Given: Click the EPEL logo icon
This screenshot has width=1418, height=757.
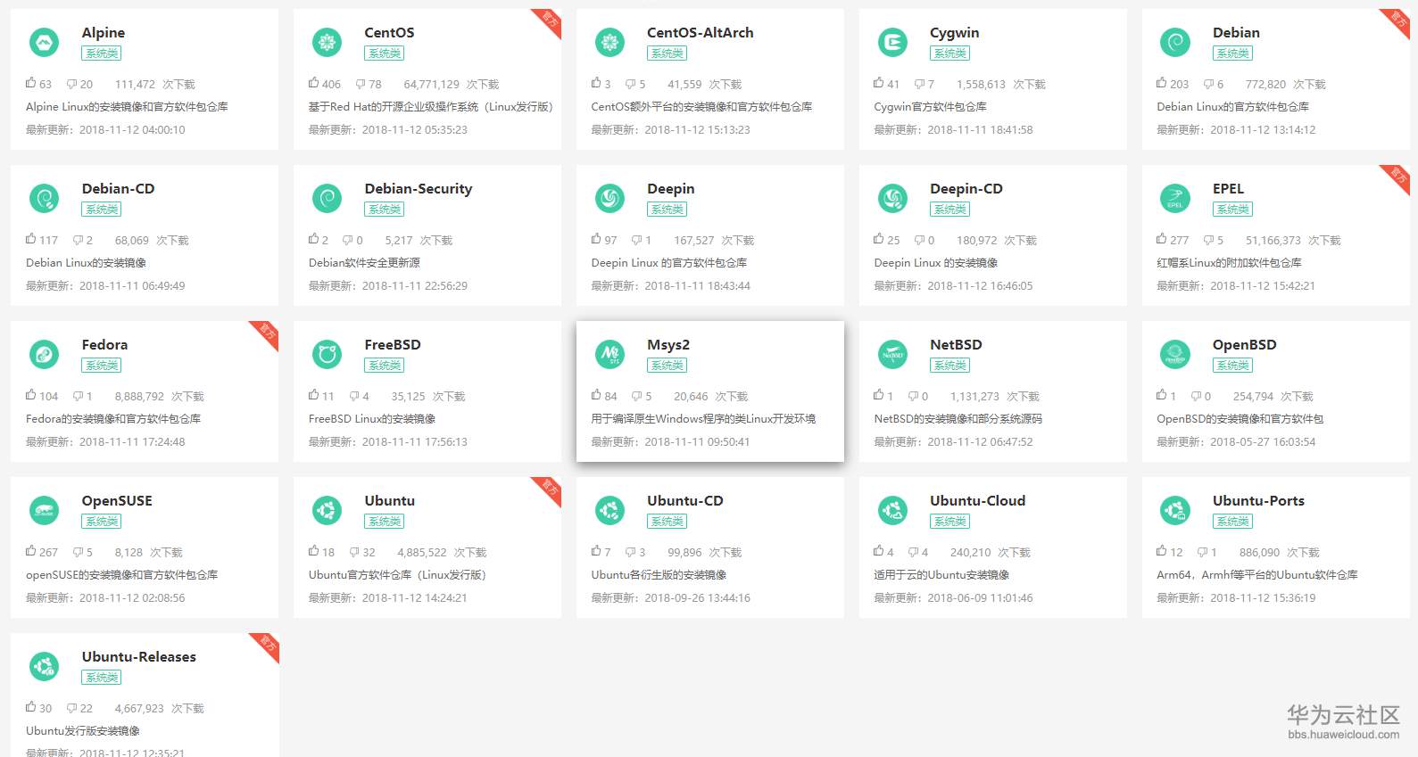Looking at the screenshot, I should pos(1174,198).
